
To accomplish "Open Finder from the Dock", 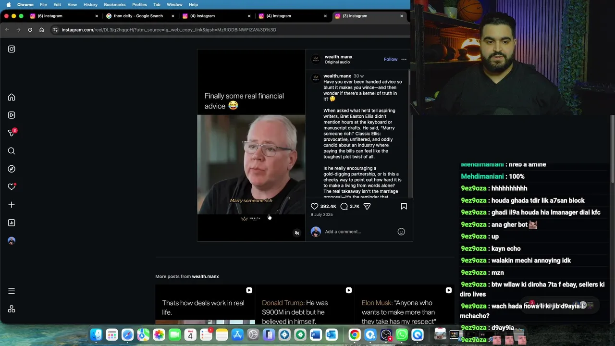I will point(96,335).
